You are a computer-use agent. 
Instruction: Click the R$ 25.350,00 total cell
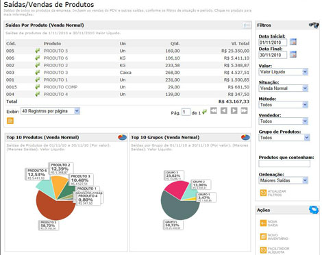[235, 51]
